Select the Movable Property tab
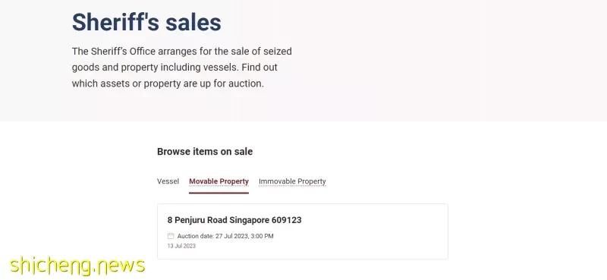607x280 pixels. tap(219, 181)
